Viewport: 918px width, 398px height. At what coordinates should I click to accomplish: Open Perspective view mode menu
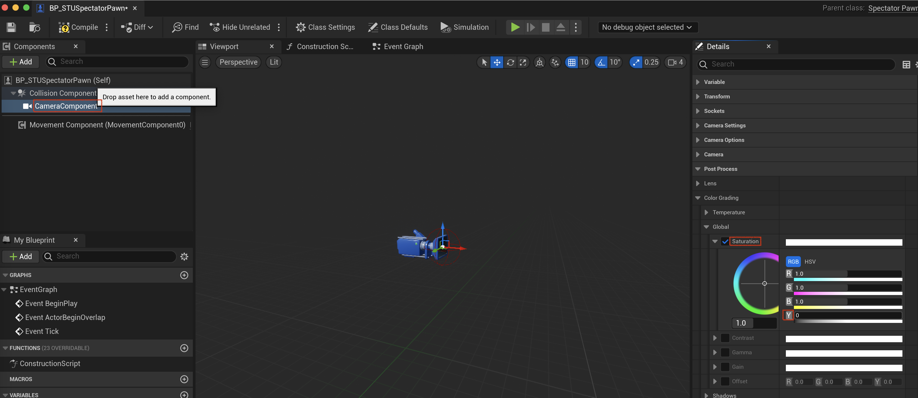tap(238, 62)
